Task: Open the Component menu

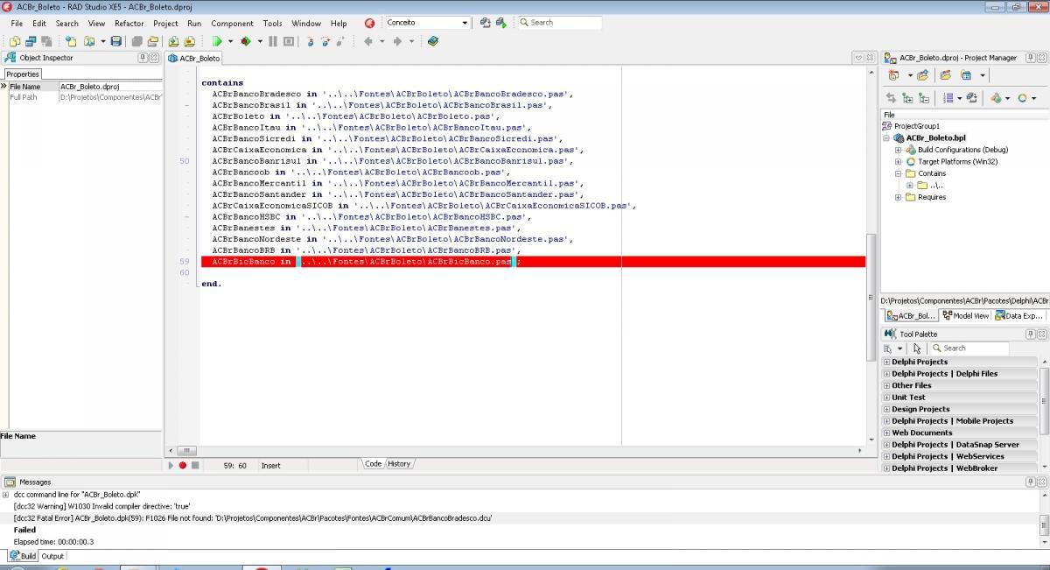Action: click(x=232, y=24)
